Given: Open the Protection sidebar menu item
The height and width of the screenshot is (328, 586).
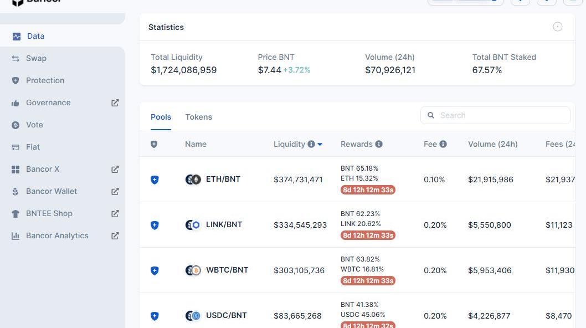Looking at the screenshot, I should coord(45,80).
